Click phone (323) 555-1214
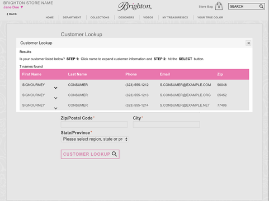 click(x=137, y=106)
